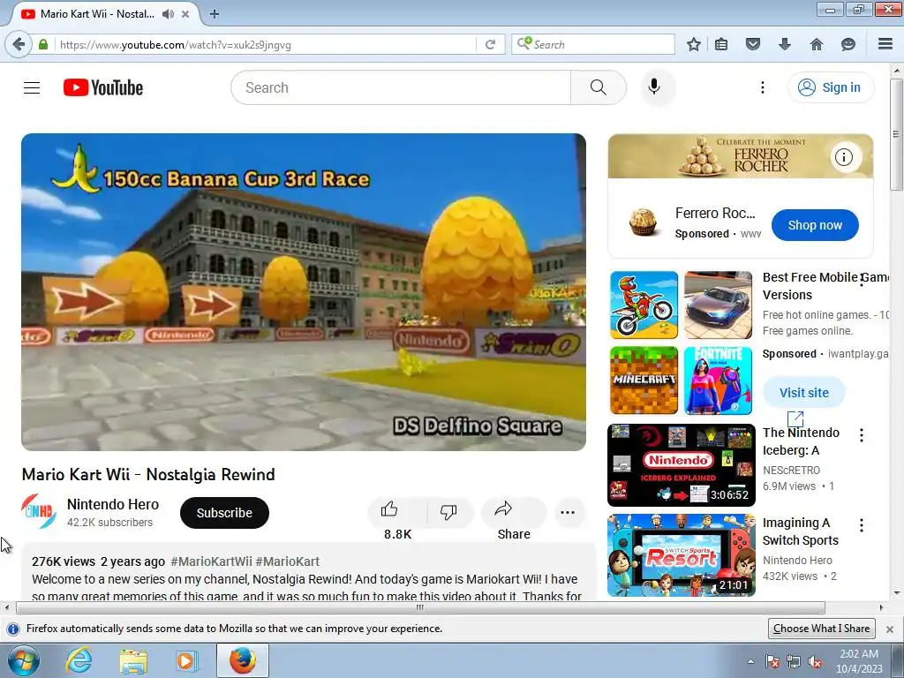
Task: Open the Windows Start menu
Action: coord(24,660)
